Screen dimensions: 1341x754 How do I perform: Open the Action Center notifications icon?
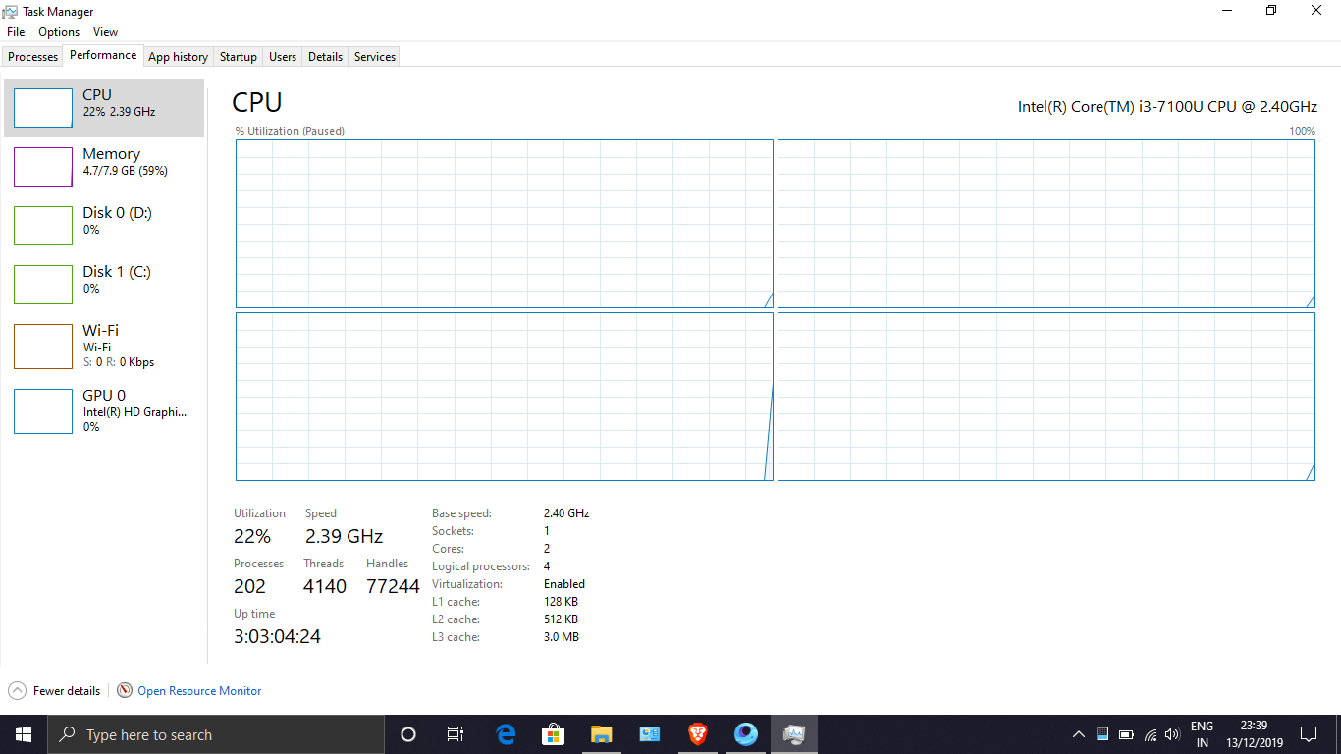click(x=1309, y=734)
